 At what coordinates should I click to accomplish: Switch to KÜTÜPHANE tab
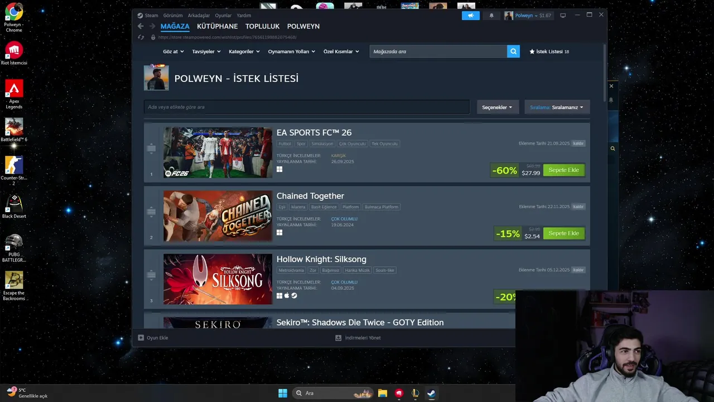218,26
